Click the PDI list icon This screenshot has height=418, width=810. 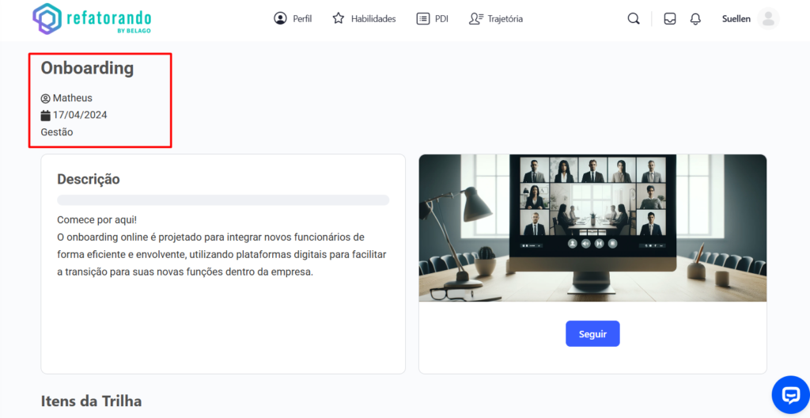tap(423, 19)
